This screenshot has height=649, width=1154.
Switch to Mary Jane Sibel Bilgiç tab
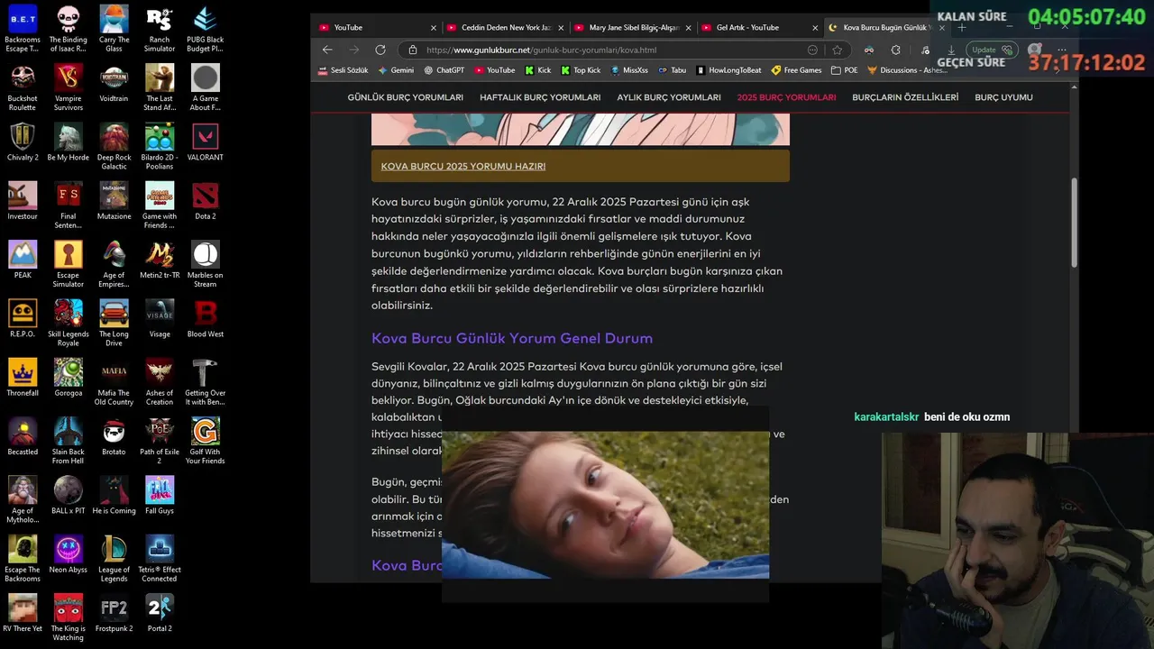pyautogui.click(x=633, y=27)
